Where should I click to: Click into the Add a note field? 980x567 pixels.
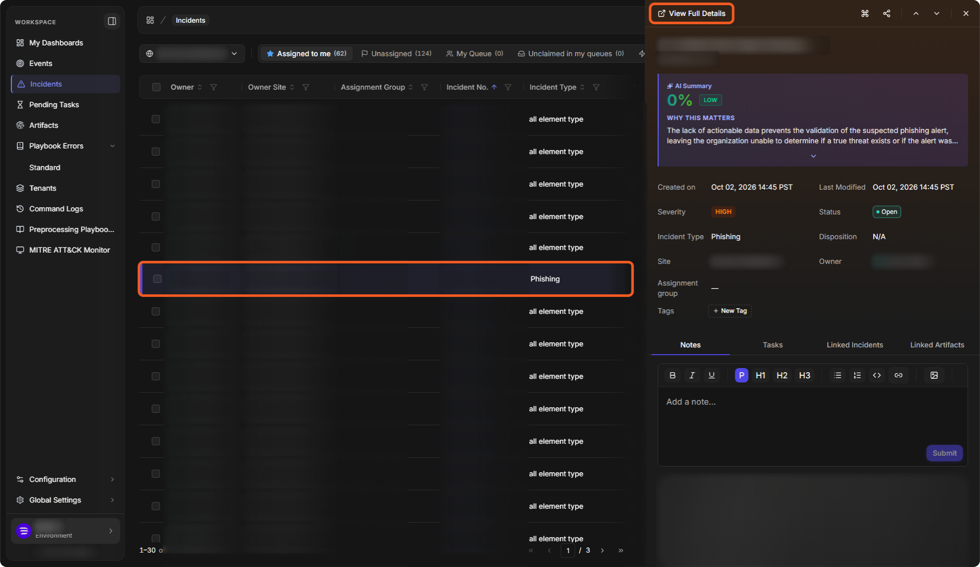[x=812, y=415]
